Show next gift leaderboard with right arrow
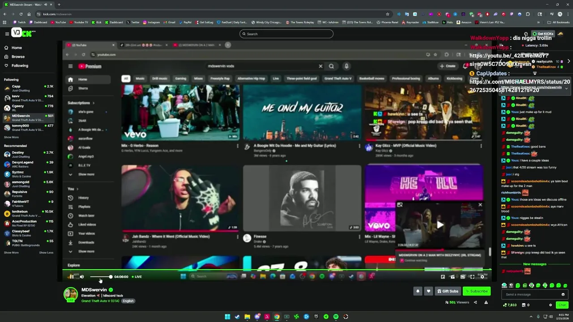This screenshot has width=573, height=322. click(x=569, y=61)
